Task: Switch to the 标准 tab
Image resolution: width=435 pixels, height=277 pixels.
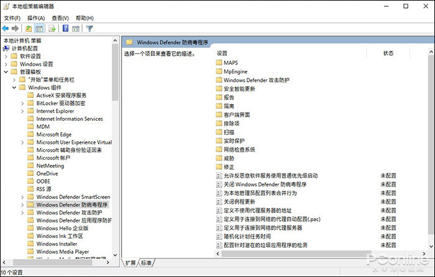Action: click(146, 263)
